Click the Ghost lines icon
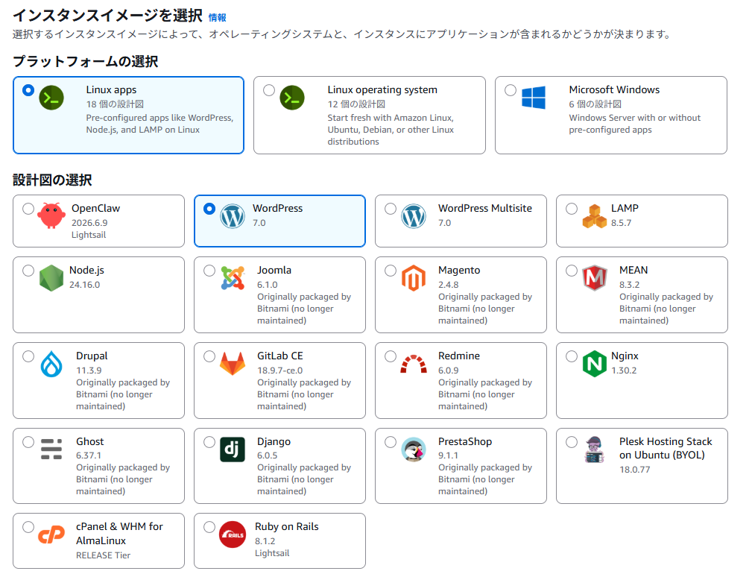 coord(51,450)
